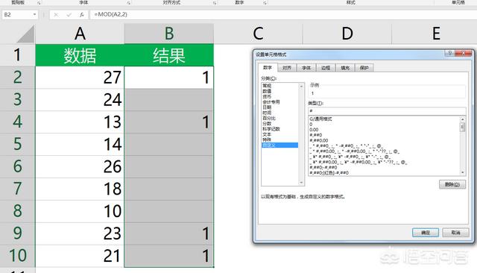This screenshot has height=273, width=477.
Task: Switch to the 填充 tab in dialog
Action: coord(345,68)
